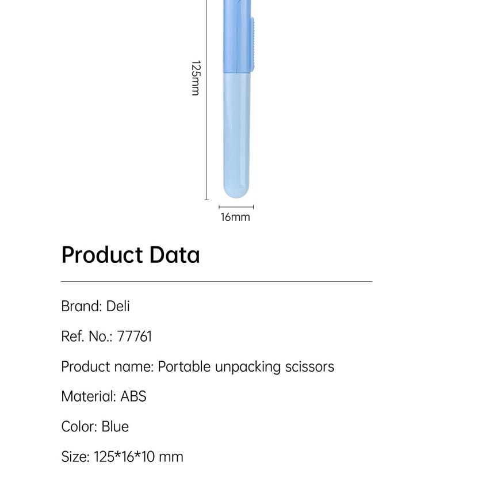Click the Portable unpacking scissors text
This screenshot has height=497, width=497.
pyautogui.click(x=246, y=366)
